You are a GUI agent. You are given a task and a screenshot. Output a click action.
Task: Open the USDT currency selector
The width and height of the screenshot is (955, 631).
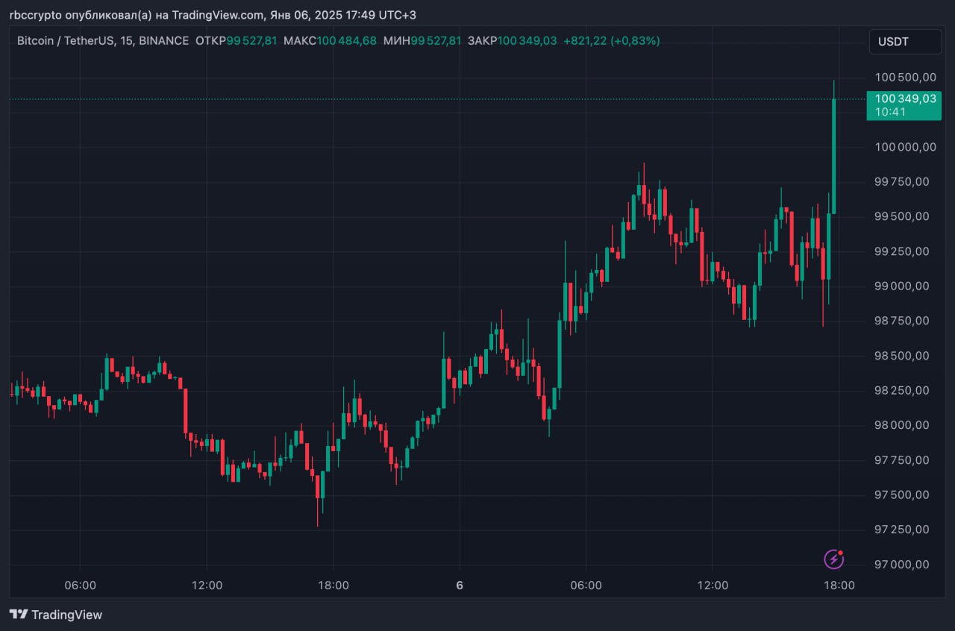(905, 42)
